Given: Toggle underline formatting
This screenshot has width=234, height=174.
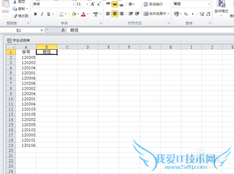Looking at the screenshot, I should [x=49, y=14].
